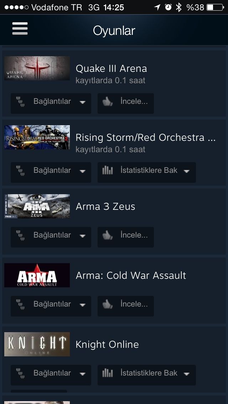The height and width of the screenshot is (404, 228).
Task: Open the hamburger menu
Action: tap(20, 28)
